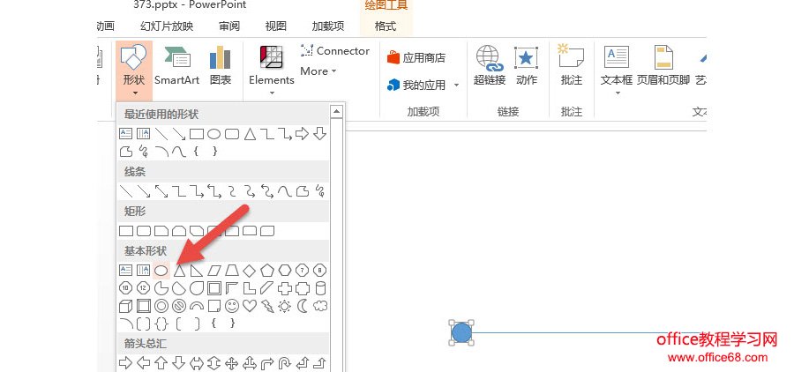Image resolution: width=794 pixels, height=372 pixels.
Task: Pick the octagon shape labeled 8
Action: pos(320,271)
